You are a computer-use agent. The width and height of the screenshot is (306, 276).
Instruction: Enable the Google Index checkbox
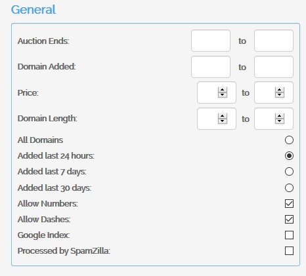[x=289, y=235]
